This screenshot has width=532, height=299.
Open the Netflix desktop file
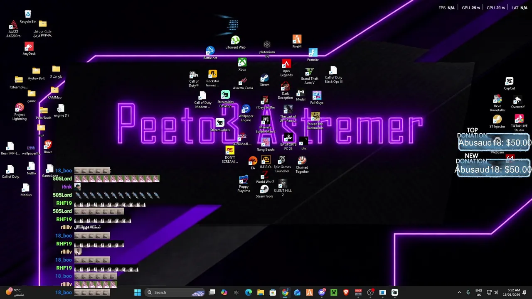[32, 169]
